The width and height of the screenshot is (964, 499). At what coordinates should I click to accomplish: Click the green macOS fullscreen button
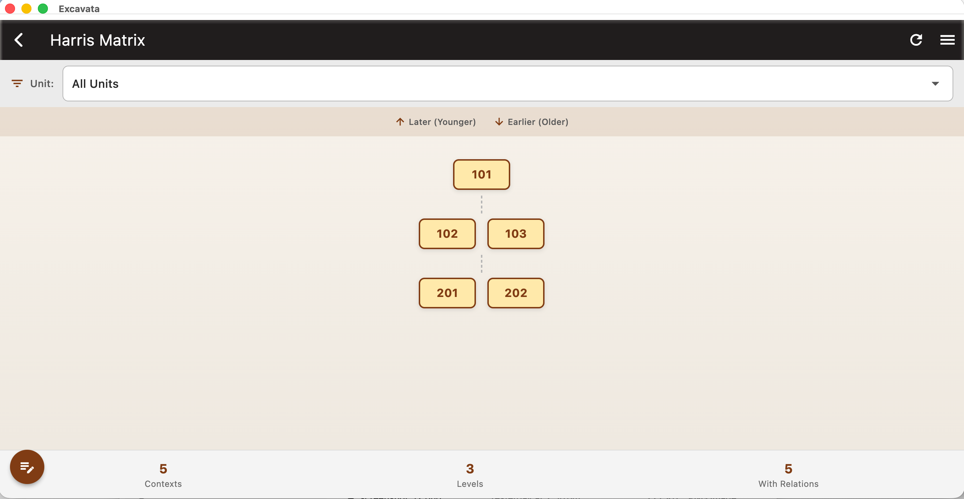43,9
